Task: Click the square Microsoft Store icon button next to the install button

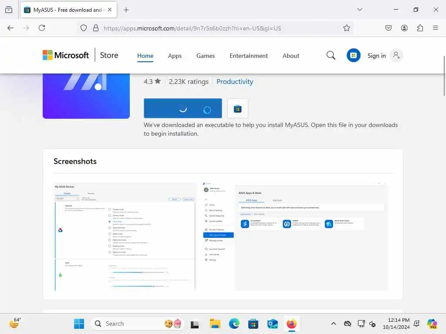Action: pyautogui.click(x=238, y=108)
